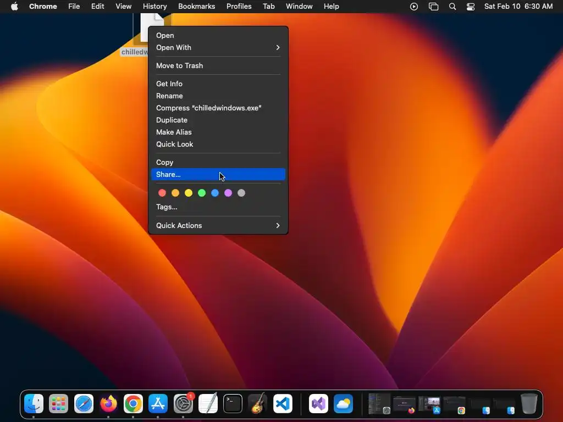Launch Terminal from the dock
563x422 pixels.
(233, 404)
